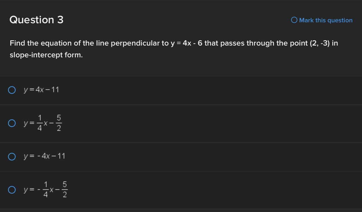Click the Mark this question link

325,20
